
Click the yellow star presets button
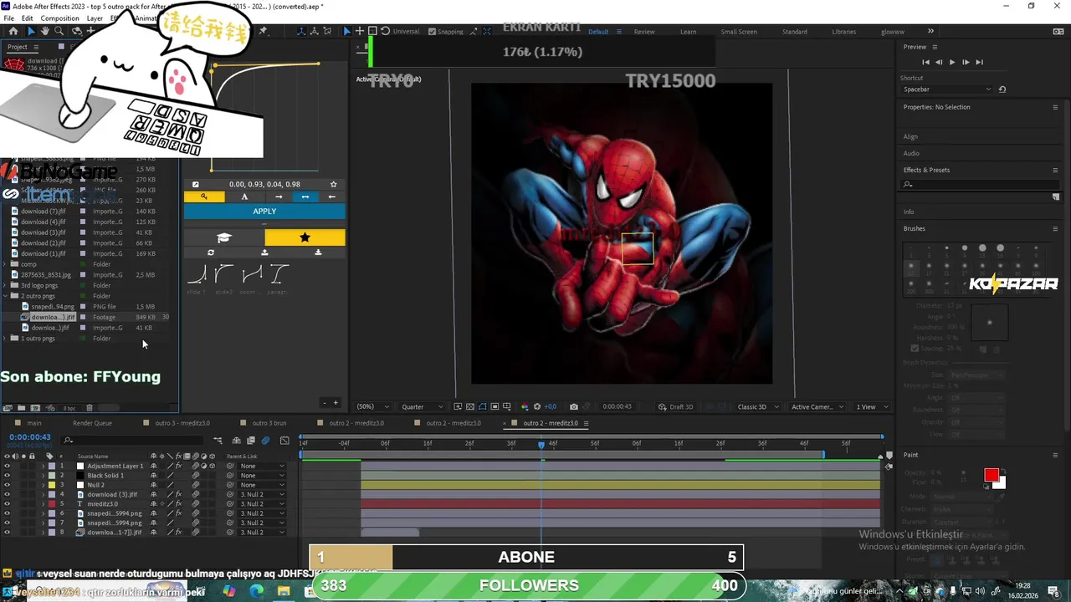(305, 238)
